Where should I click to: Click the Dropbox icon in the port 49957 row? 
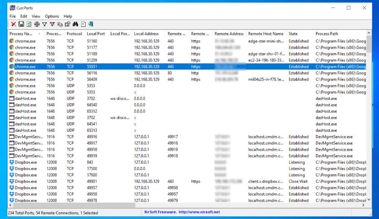(x=12, y=188)
